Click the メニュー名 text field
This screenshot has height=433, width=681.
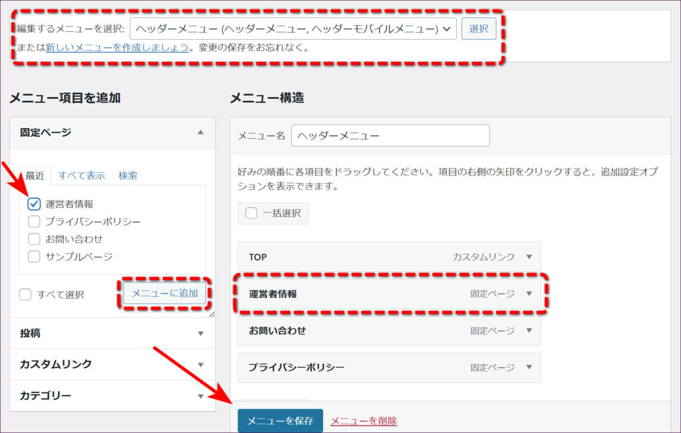click(390, 135)
